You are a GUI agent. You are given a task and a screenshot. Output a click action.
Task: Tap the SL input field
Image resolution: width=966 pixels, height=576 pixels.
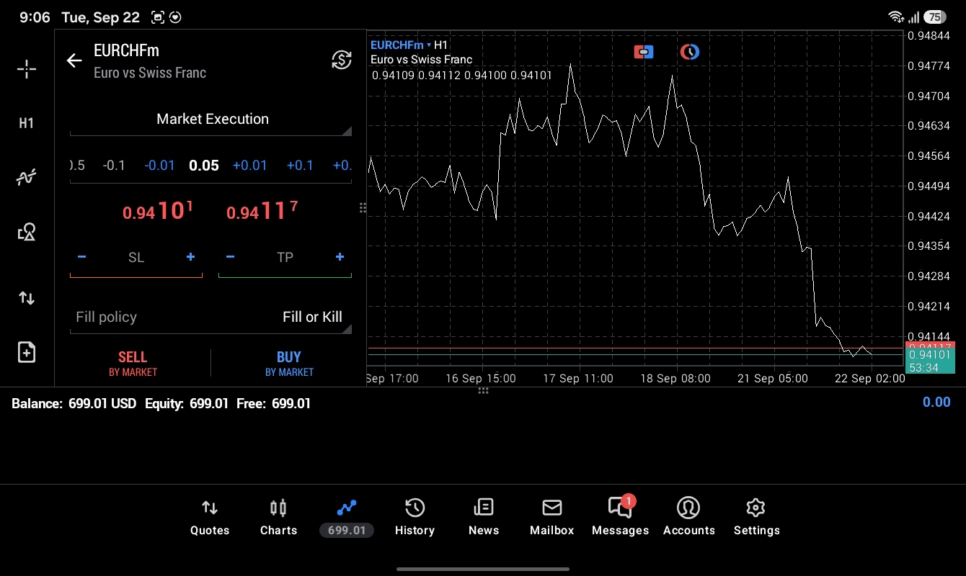(x=136, y=257)
